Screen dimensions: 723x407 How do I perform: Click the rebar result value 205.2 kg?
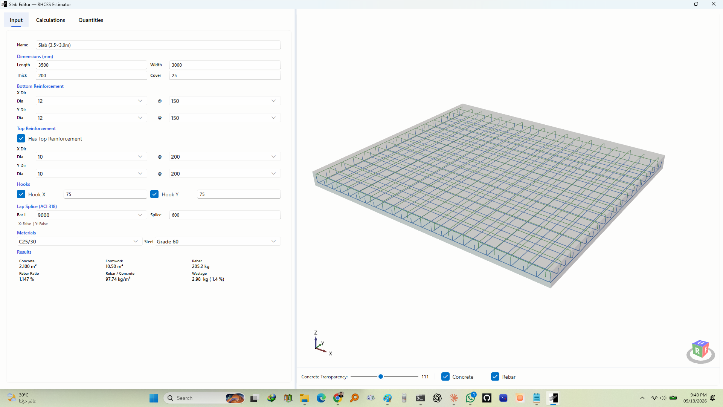click(201, 266)
